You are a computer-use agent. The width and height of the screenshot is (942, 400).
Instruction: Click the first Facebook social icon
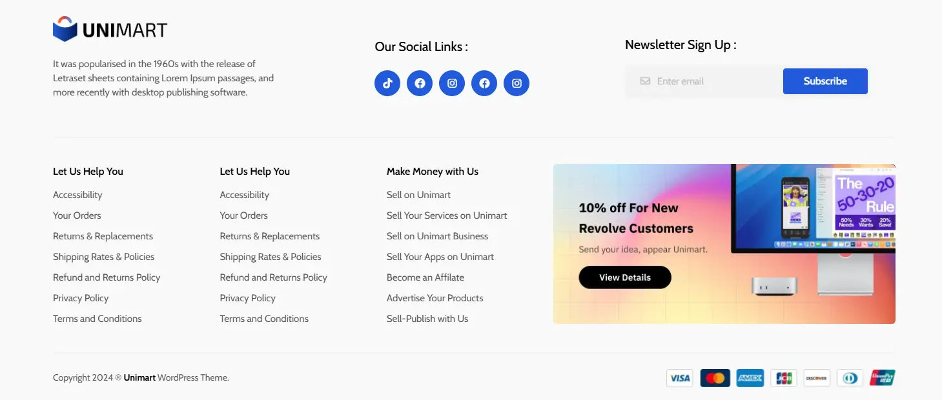[420, 83]
